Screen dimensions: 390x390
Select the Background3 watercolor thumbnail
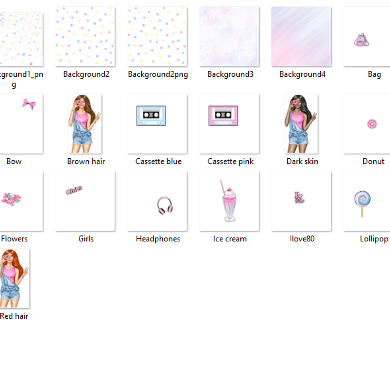coord(229,37)
